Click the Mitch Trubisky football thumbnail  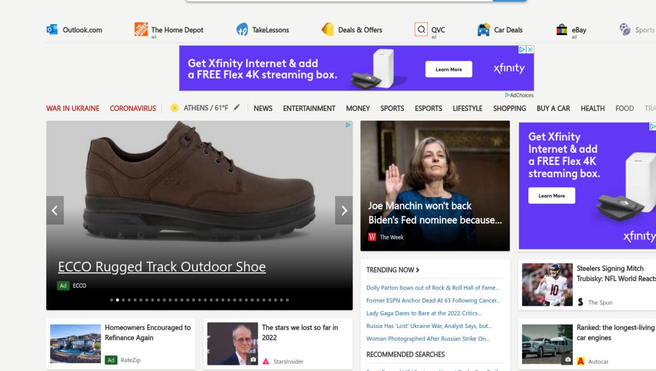click(x=547, y=285)
